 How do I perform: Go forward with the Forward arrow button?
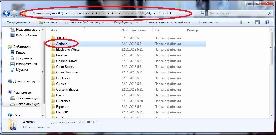pos(14,13)
